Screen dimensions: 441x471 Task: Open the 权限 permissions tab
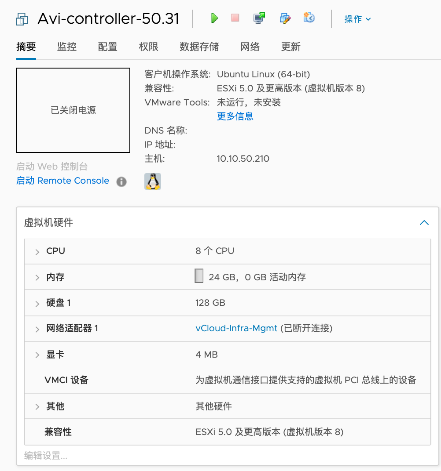(x=148, y=47)
